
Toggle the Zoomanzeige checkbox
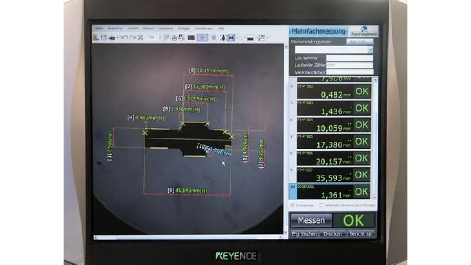point(292,205)
